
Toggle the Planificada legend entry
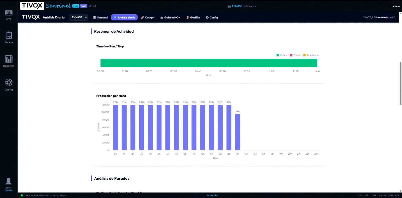(x=311, y=55)
